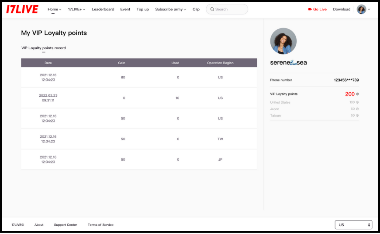380x234 pixels.
Task: Click the search magnifier icon
Action: pyautogui.click(x=212, y=9)
